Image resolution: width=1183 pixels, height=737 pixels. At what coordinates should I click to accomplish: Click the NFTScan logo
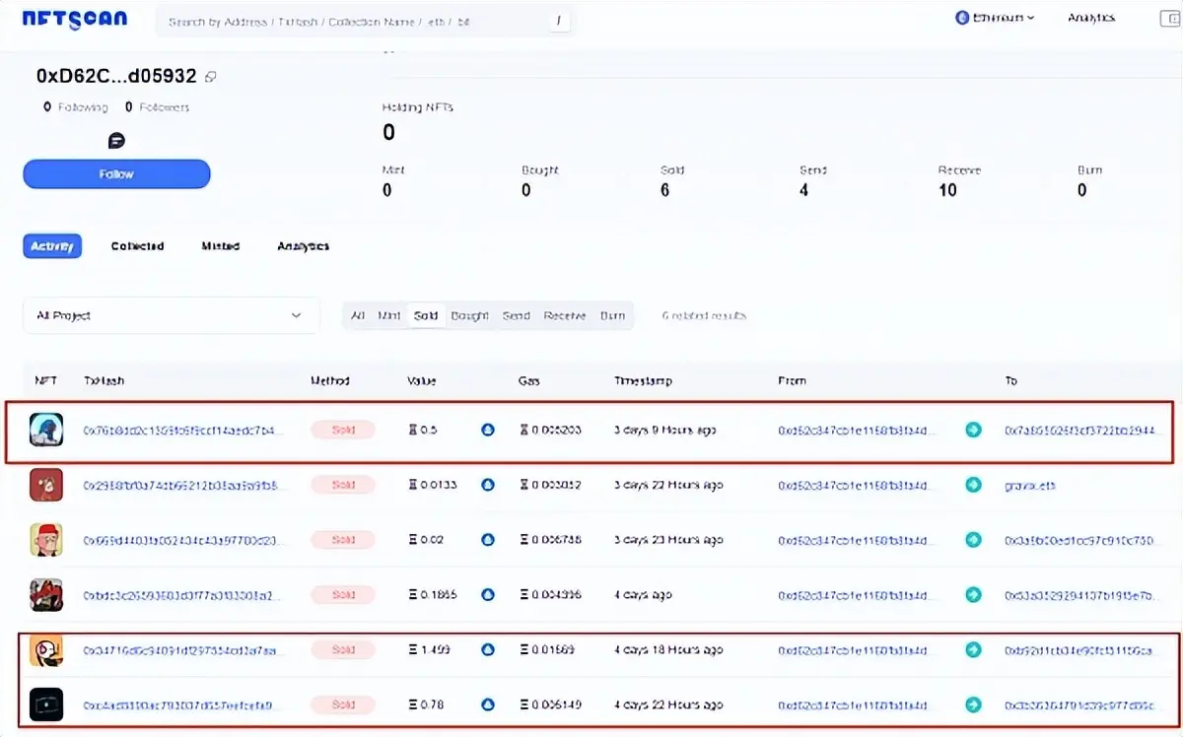tap(75, 19)
